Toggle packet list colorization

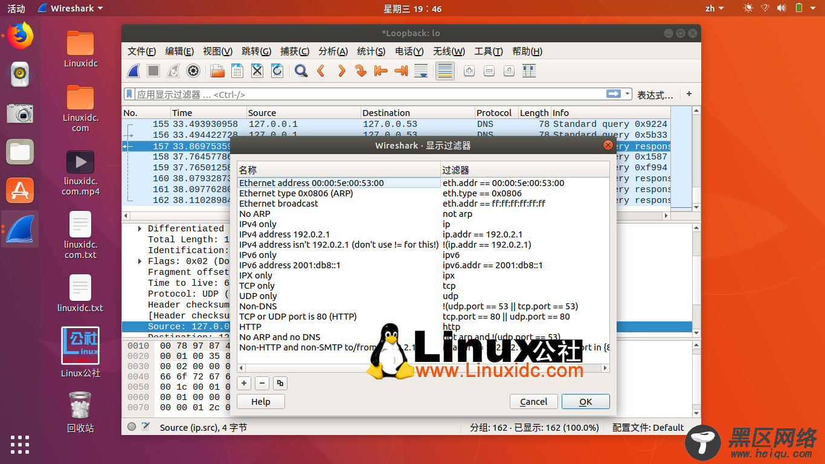coord(445,71)
